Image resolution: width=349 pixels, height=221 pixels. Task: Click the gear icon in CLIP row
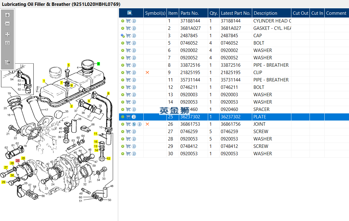point(123,73)
